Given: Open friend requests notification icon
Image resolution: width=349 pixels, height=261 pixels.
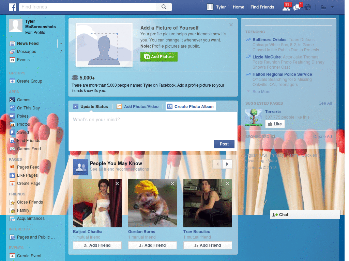Looking at the screenshot, I should click(x=286, y=7).
